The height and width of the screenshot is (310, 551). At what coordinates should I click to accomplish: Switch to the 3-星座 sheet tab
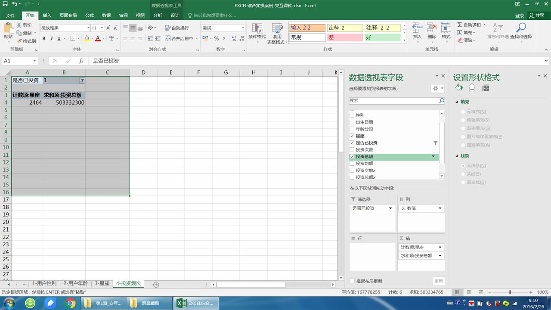pos(102,284)
